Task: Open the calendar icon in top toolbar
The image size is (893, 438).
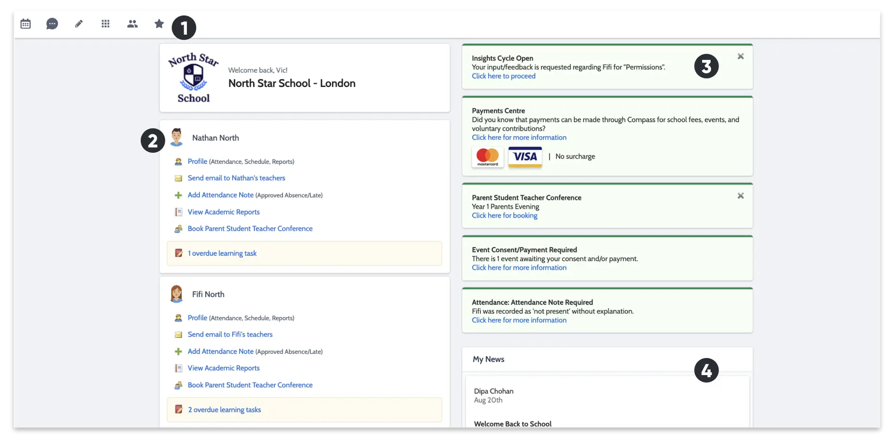Action: 26,24
